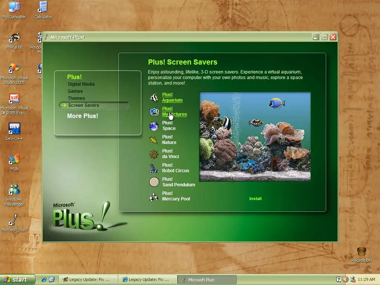The width and height of the screenshot is (380, 285).
Task: Open Microsoft Visual Studio 2005 shortcut
Action: (14, 73)
